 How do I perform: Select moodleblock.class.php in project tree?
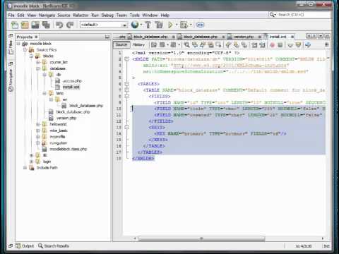pyautogui.click(x=69, y=149)
